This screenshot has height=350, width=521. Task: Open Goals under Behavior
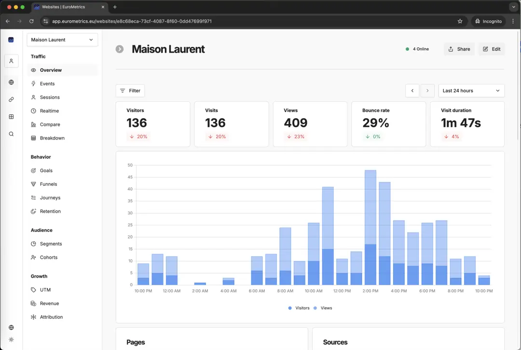[62, 170]
